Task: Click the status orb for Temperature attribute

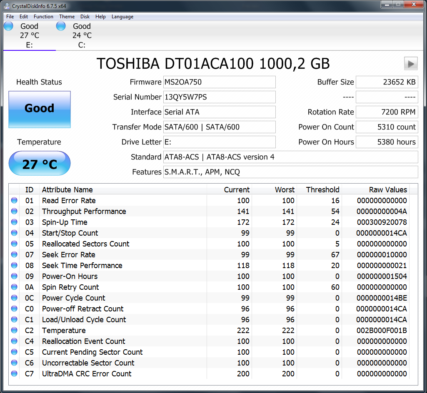Action: pyautogui.click(x=14, y=330)
